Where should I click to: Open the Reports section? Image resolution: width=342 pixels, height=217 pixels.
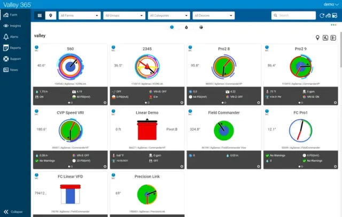click(x=15, y=48)
